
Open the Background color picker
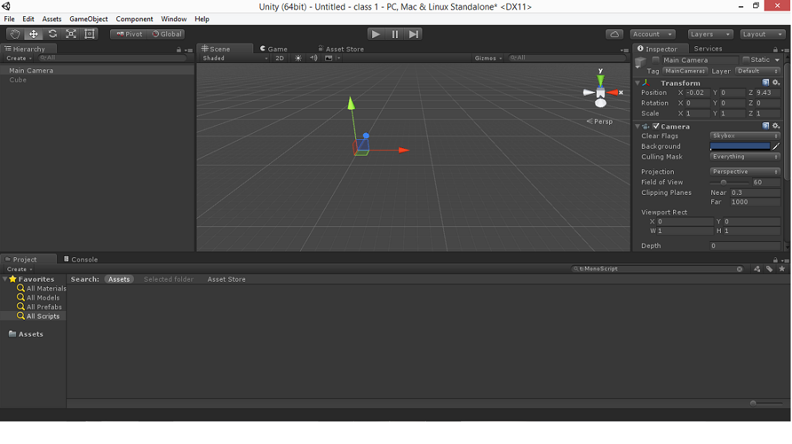coord(740,146)
